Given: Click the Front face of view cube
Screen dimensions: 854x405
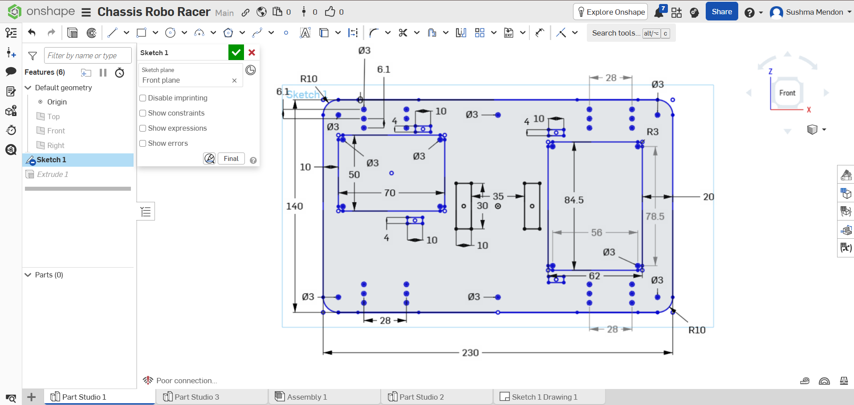Looking at the screenshot, I should tap(787, 93).
